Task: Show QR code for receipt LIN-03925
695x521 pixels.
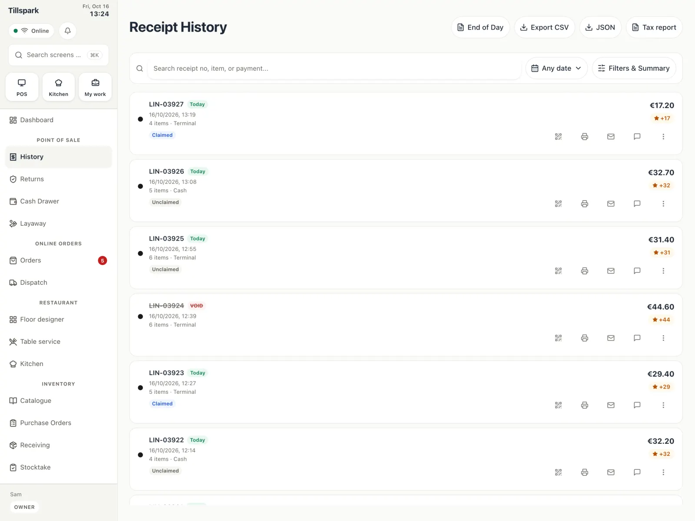Action: (x=559, y=271)
